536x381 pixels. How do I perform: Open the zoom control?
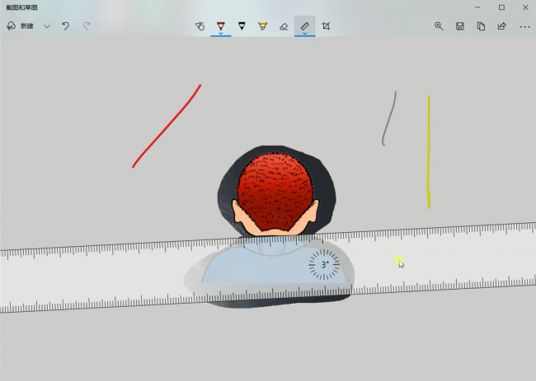[439, 26]
